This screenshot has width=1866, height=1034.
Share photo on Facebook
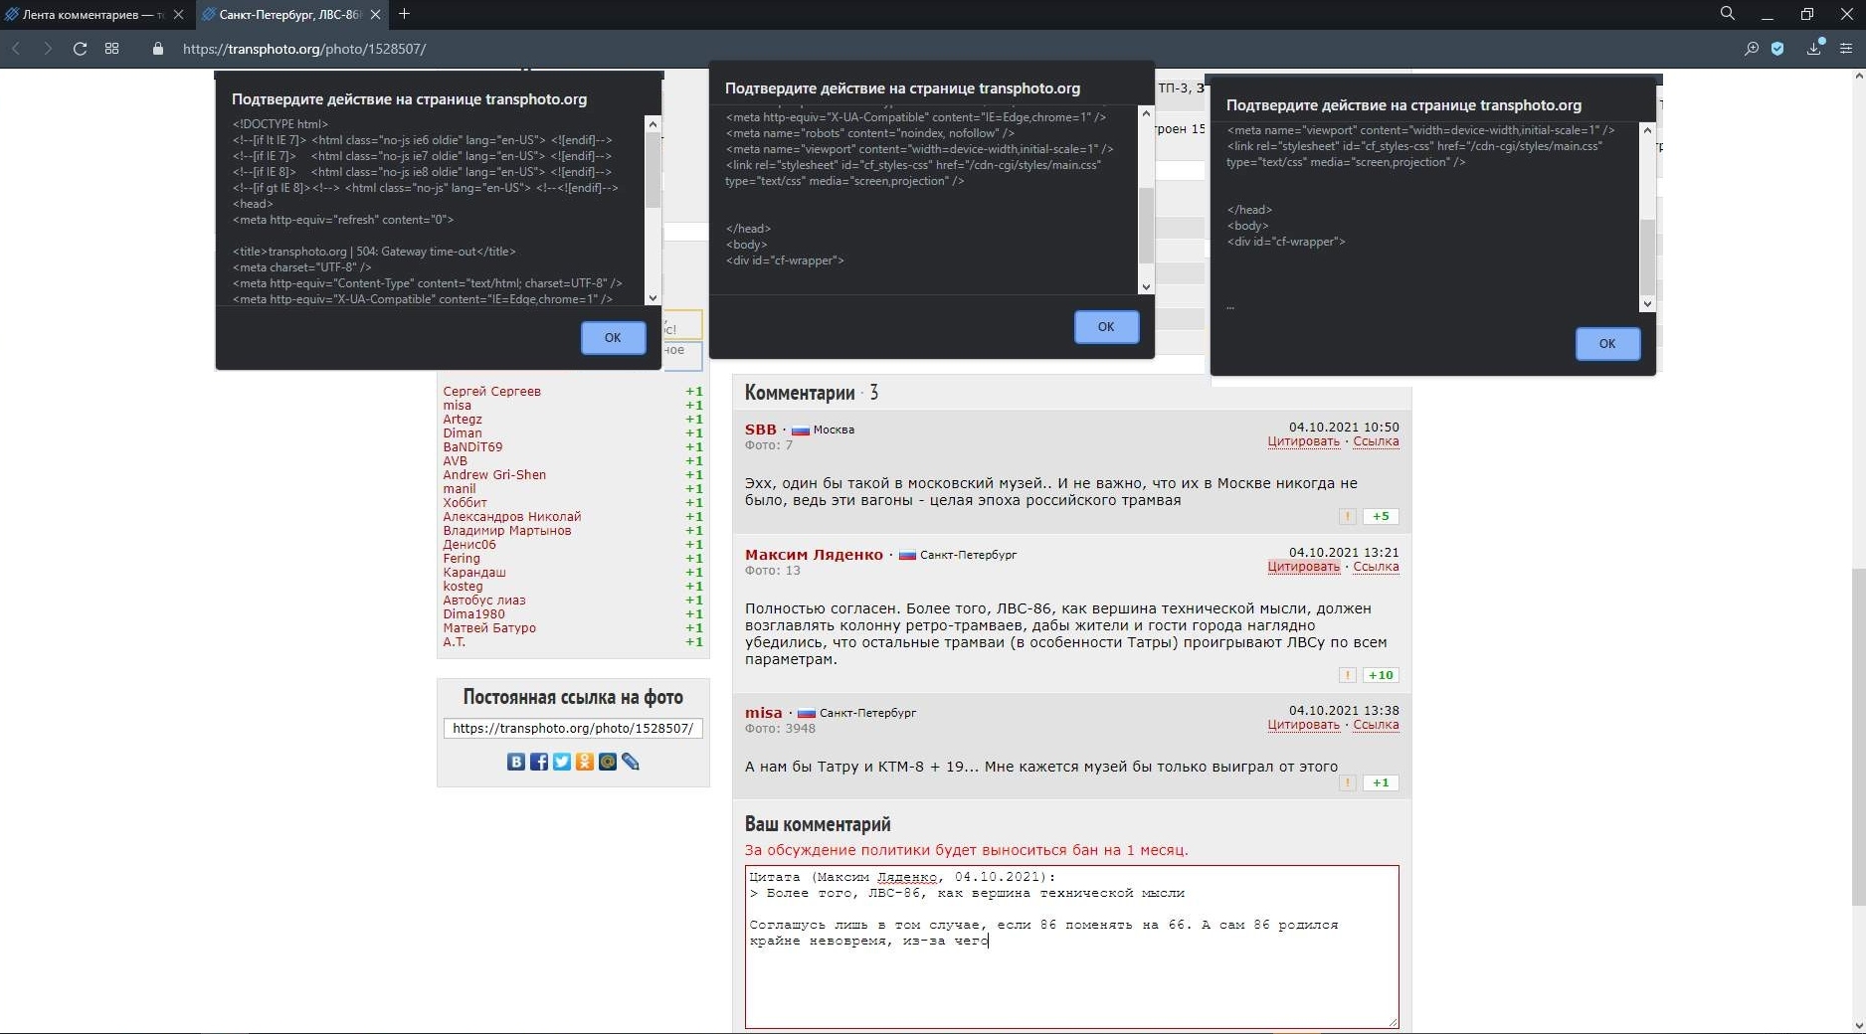[538, 762]
